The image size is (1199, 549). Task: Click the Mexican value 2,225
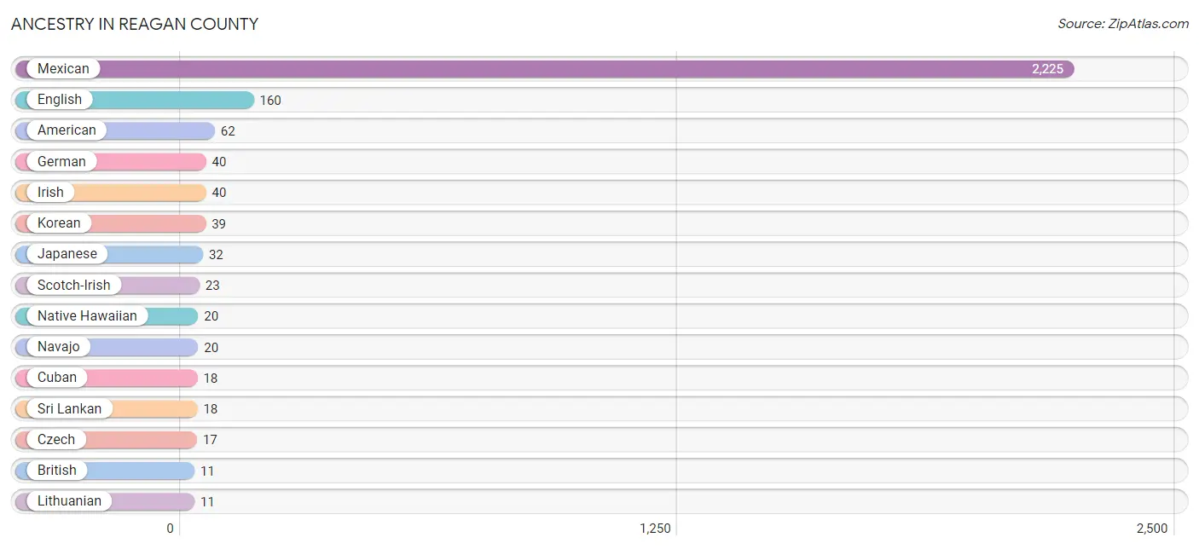click(x=1047, y=69)
